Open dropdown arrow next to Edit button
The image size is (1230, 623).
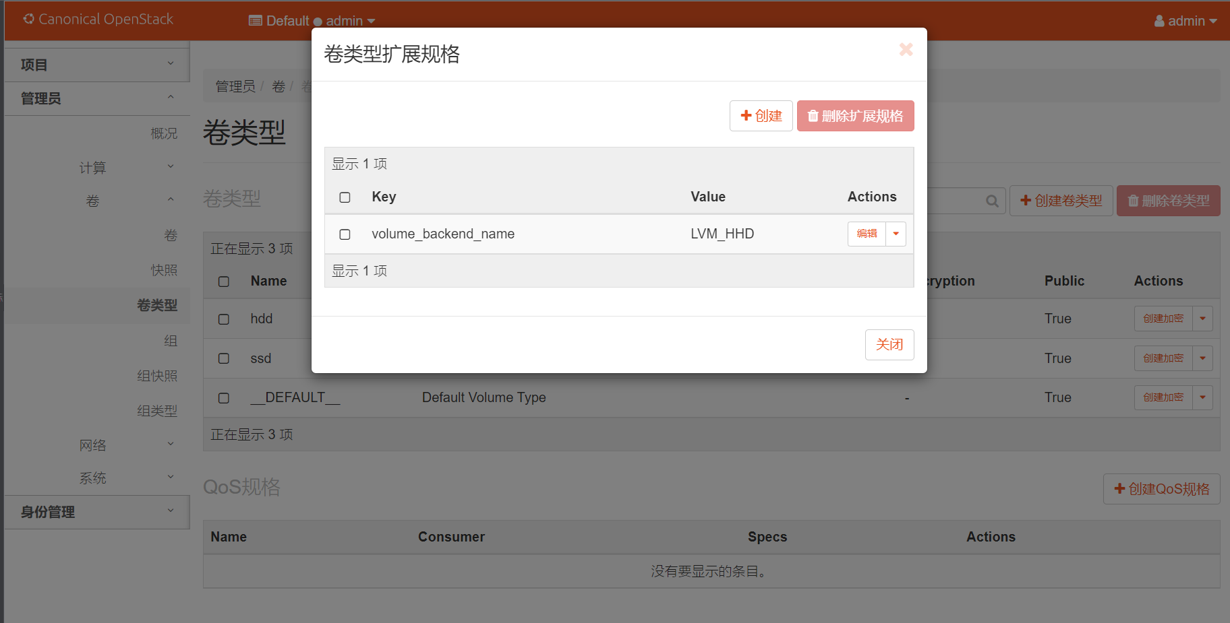896,234
